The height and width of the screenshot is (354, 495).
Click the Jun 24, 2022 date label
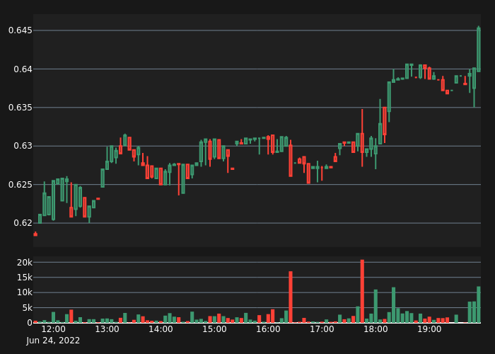pos(53,341)
